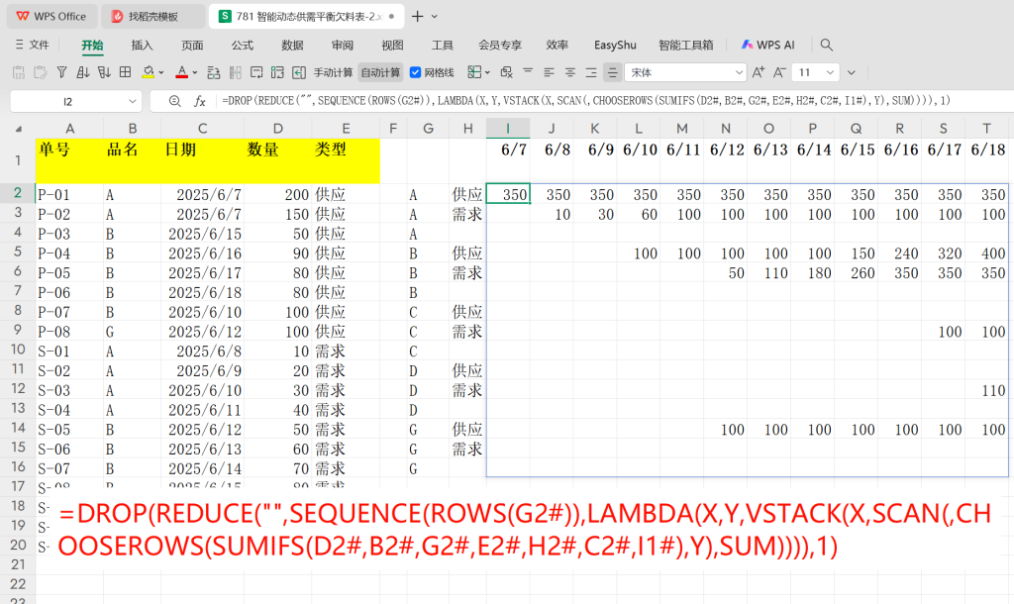Screen dimensions: 1014x604
Task: Click the find and replace icon
Action: (214, 72)
